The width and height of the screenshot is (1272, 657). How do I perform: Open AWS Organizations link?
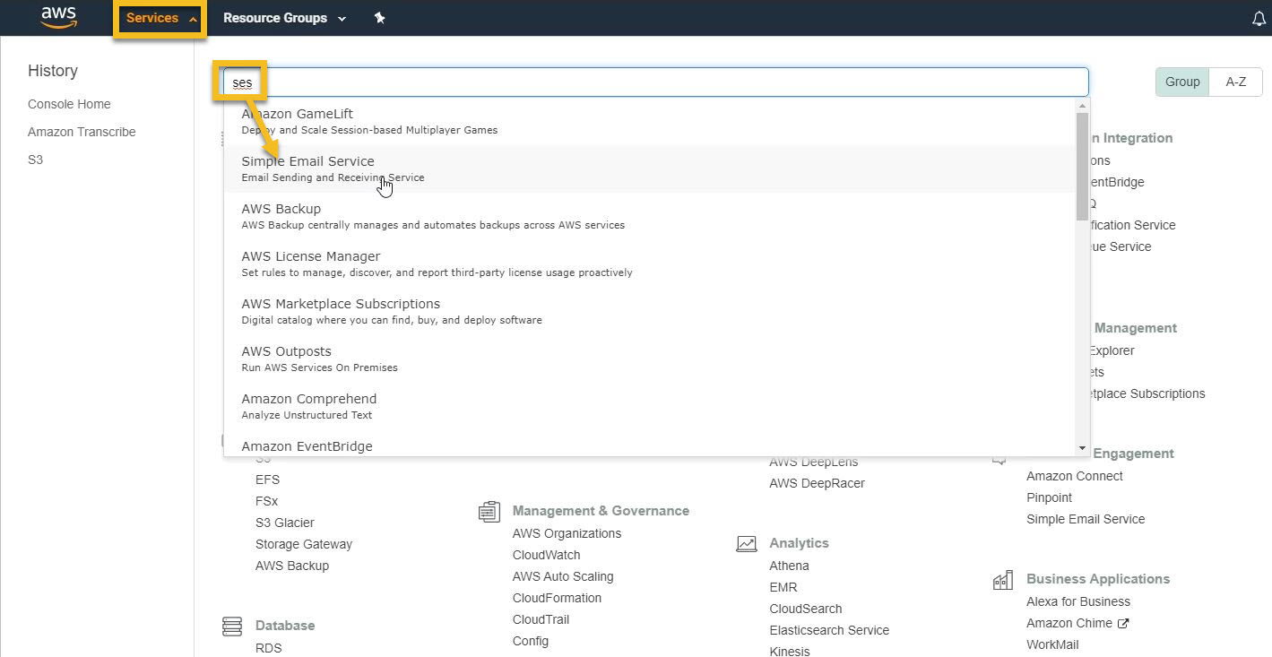point(567,533)
